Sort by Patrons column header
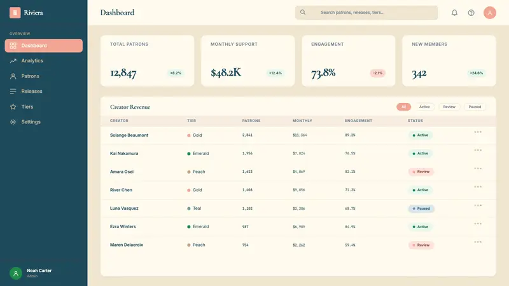Image resolution: width=509 pixels, height=286 pixels. tap(251, 121)
